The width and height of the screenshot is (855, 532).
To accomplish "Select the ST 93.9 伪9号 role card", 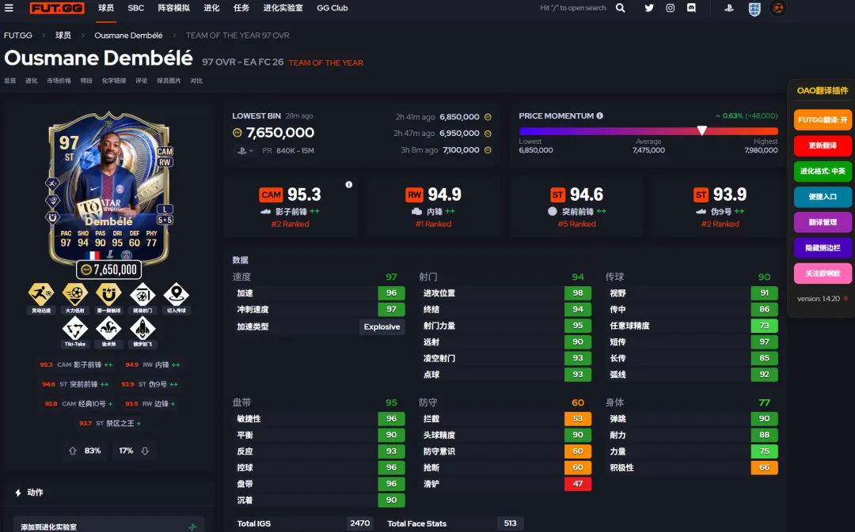I will pyautogui.click(x=720, y=207).
